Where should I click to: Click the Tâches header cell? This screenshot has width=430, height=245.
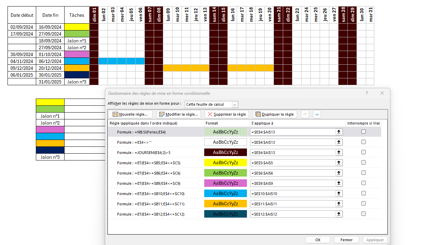[77, 15]
